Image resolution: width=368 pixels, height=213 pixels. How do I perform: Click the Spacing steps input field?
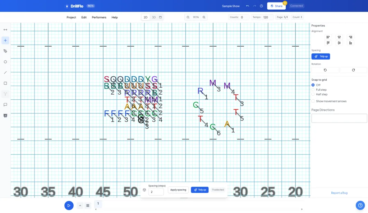tap(156, 192)
